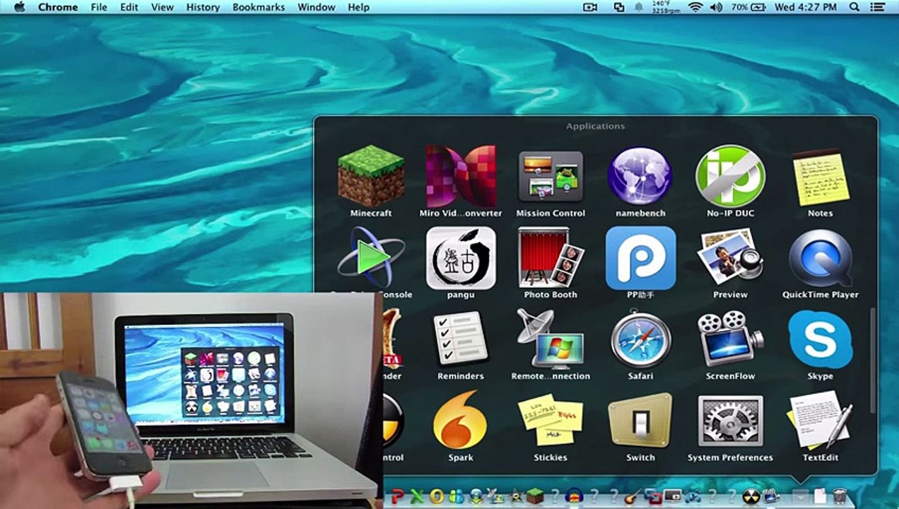Open the Console app with play-arrow icon
Viewport: 899px width, 509px height.
coord(371,258)
